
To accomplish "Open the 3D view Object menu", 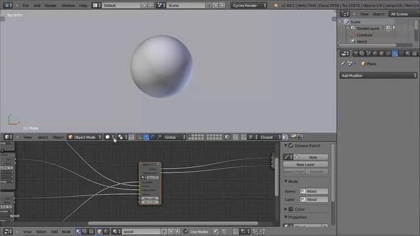I will [x=58, y=137].
